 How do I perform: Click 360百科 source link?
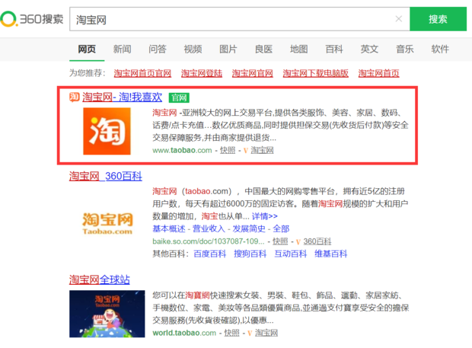click(317, 241)
